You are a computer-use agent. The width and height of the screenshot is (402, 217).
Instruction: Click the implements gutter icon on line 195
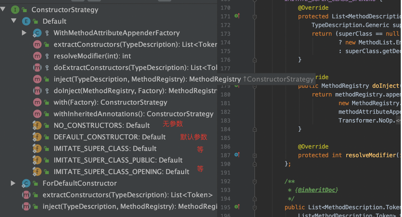pos(237,207)
